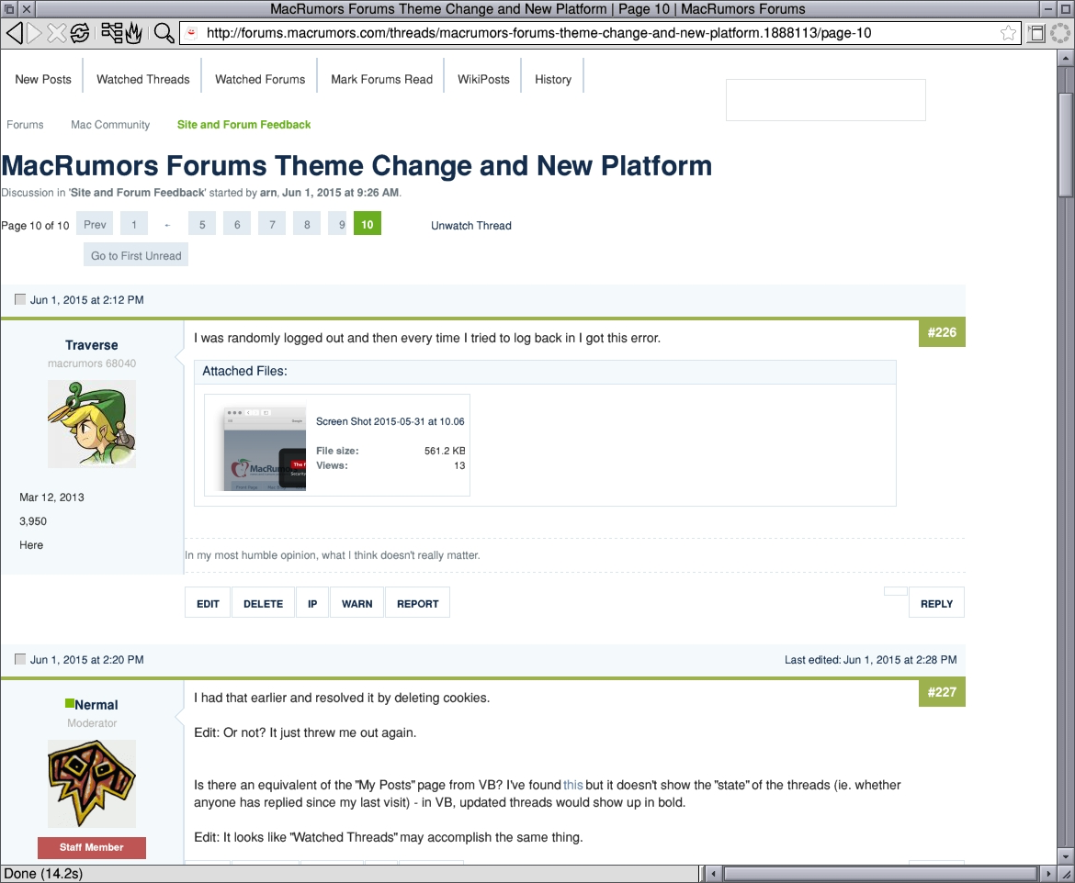Screen dimensions: 1075x883
Task: Click the empty search box at top right
Action: coord(825,100)
